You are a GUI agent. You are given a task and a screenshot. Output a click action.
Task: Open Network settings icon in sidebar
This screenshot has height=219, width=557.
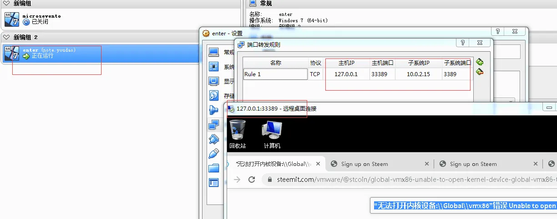[214, 125]
